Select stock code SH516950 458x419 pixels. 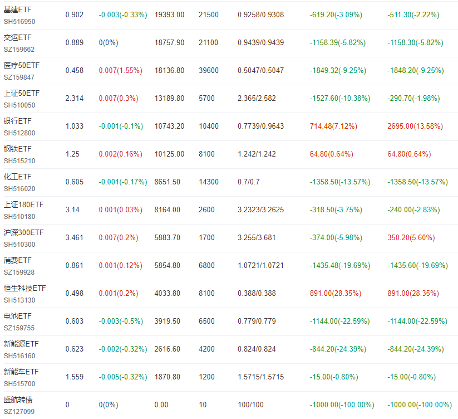coord(19,22)
